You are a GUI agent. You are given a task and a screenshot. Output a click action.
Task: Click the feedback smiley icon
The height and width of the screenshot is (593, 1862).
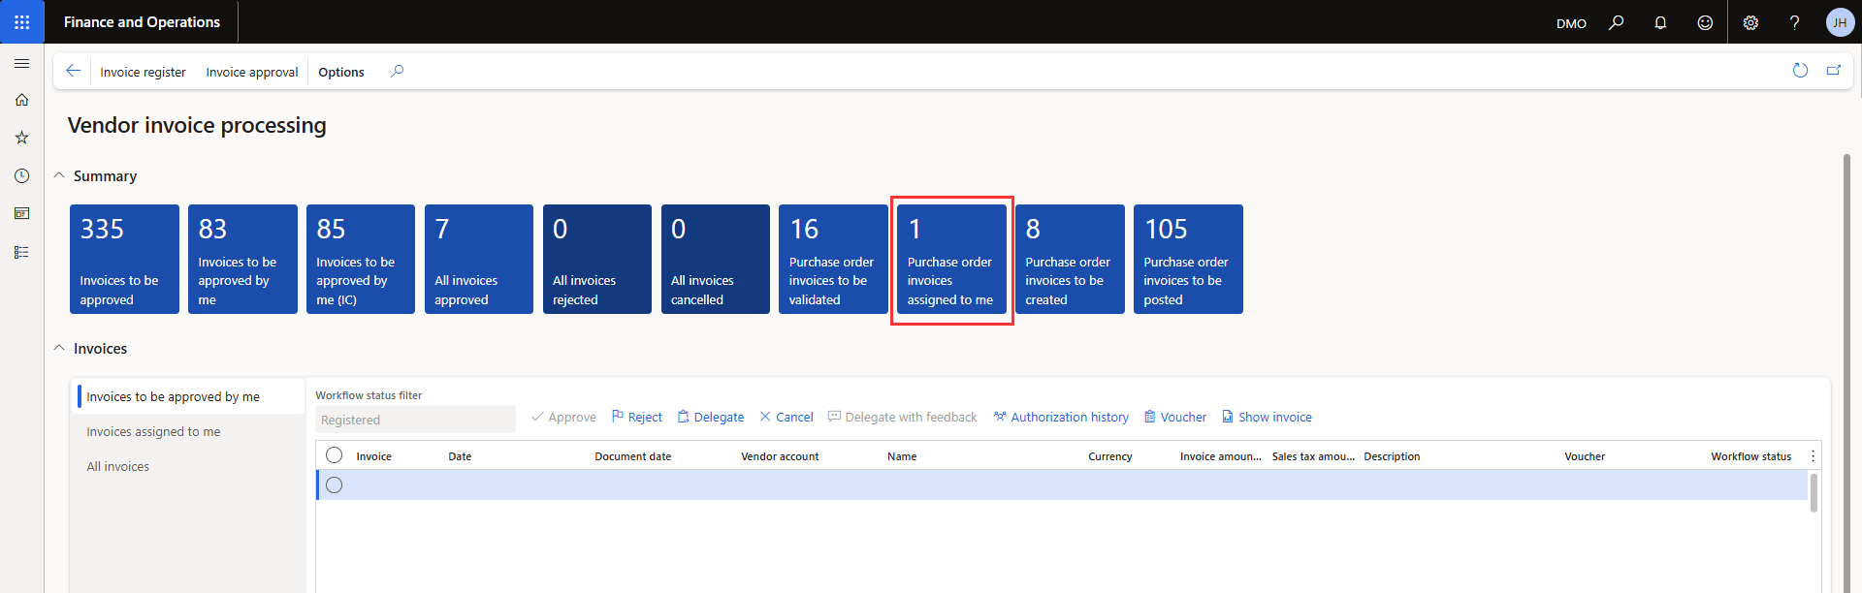(1705, 22)
